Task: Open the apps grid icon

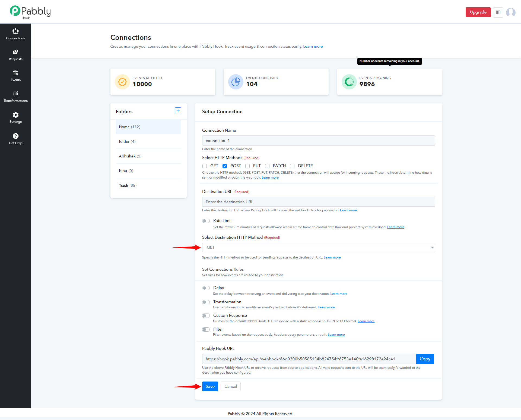Action: point(498,12)
